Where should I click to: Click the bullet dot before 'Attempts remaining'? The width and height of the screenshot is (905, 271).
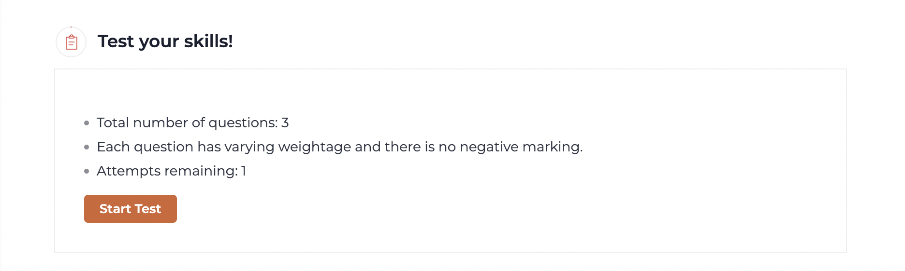click(x=87, y=171)
